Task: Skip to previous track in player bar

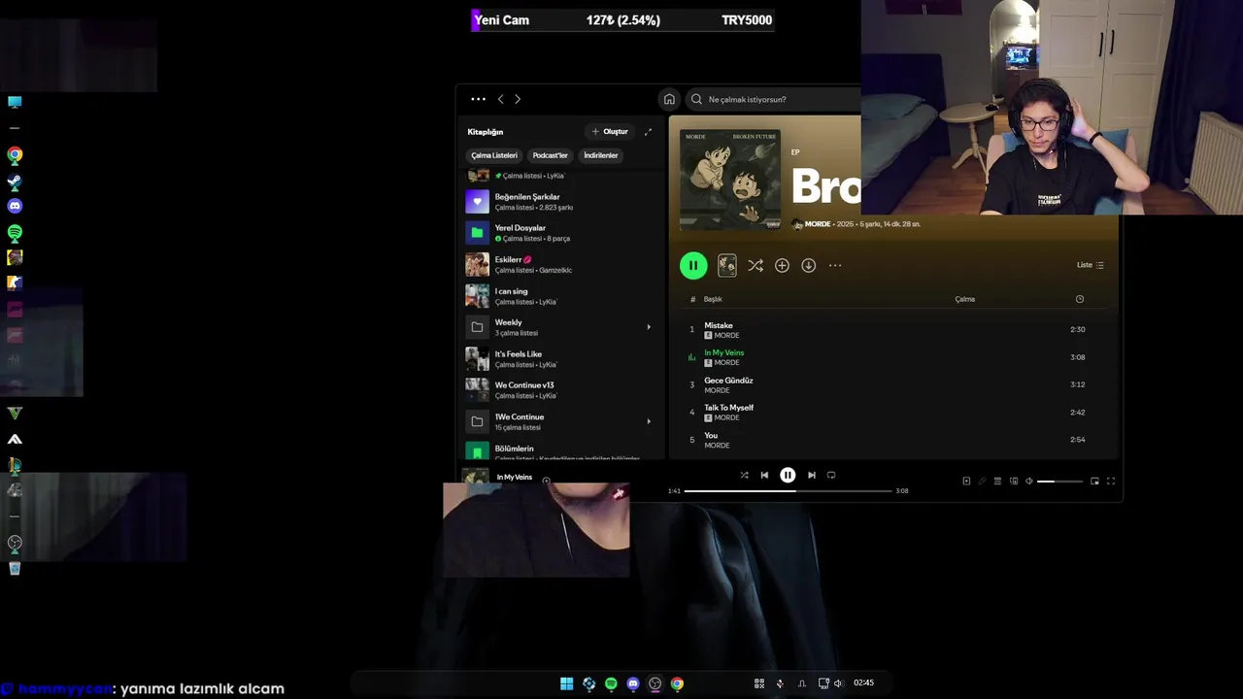Action: click(764, 476)
